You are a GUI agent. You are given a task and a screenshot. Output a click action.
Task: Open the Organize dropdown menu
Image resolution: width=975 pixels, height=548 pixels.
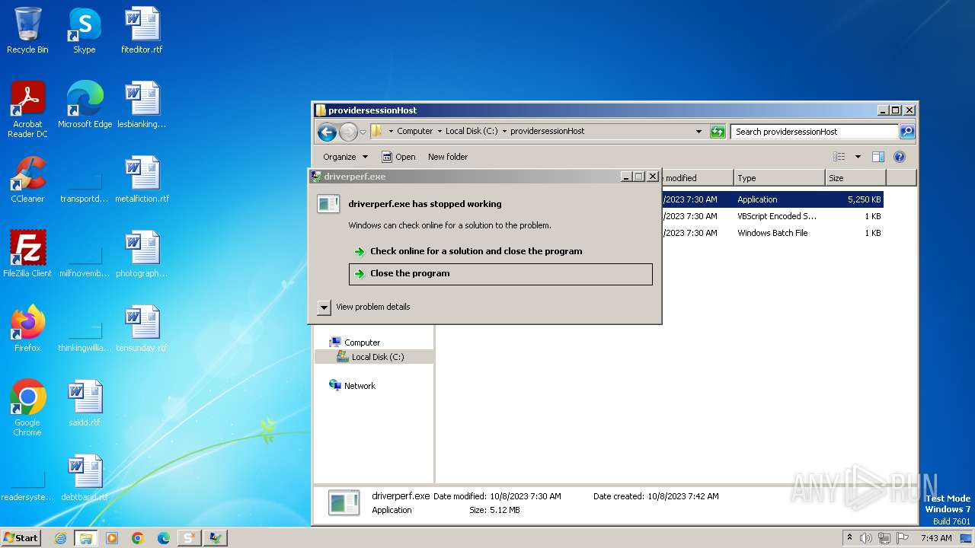coord(345,157)
